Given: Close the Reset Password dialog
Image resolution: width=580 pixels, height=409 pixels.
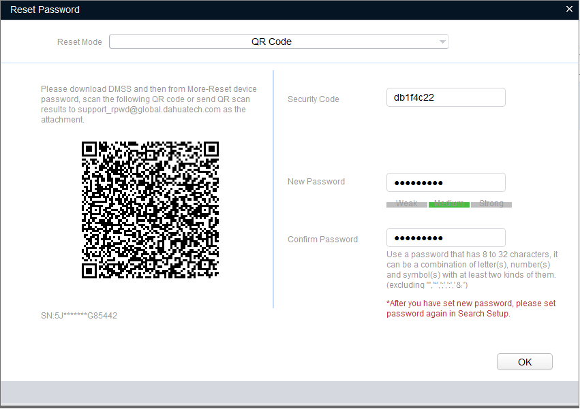Looking at the screenshot, I should pyautogui.click(x=569, y=10).
